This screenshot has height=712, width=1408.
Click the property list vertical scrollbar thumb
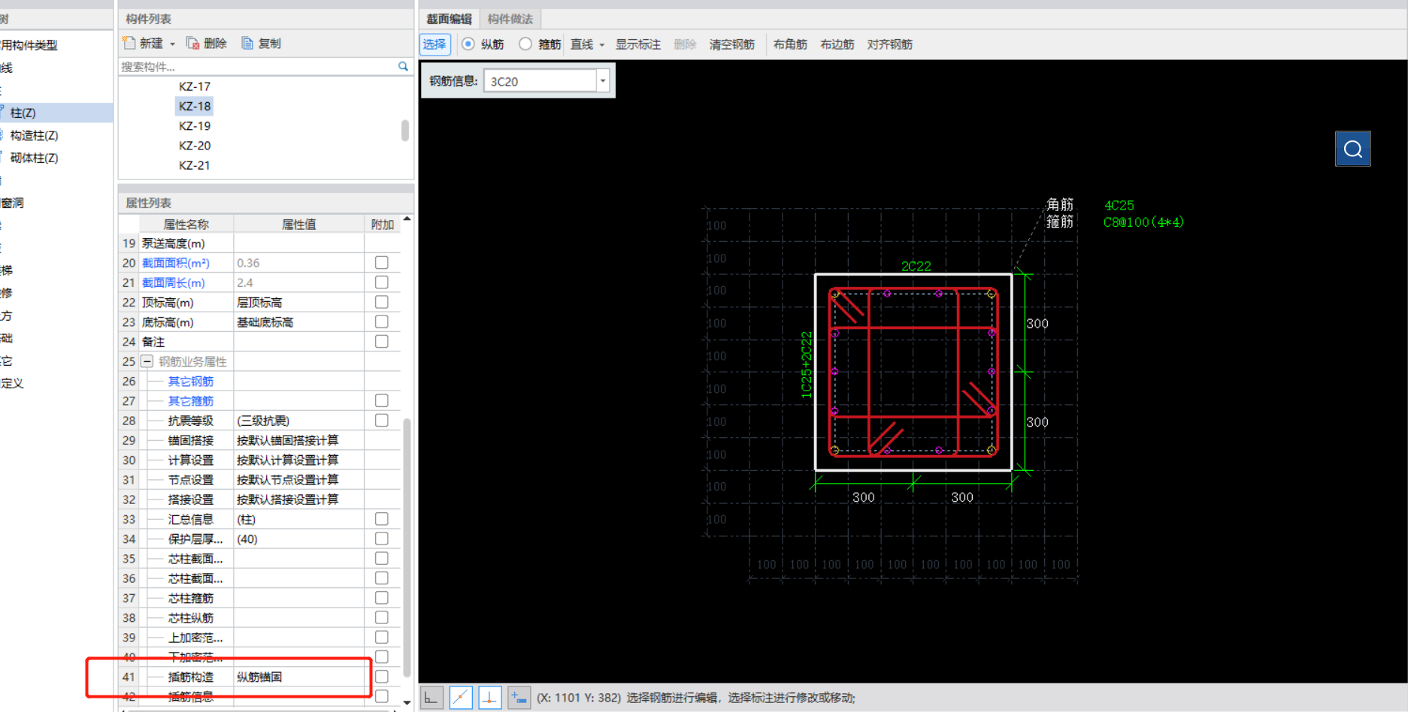(x=407, y=547)
